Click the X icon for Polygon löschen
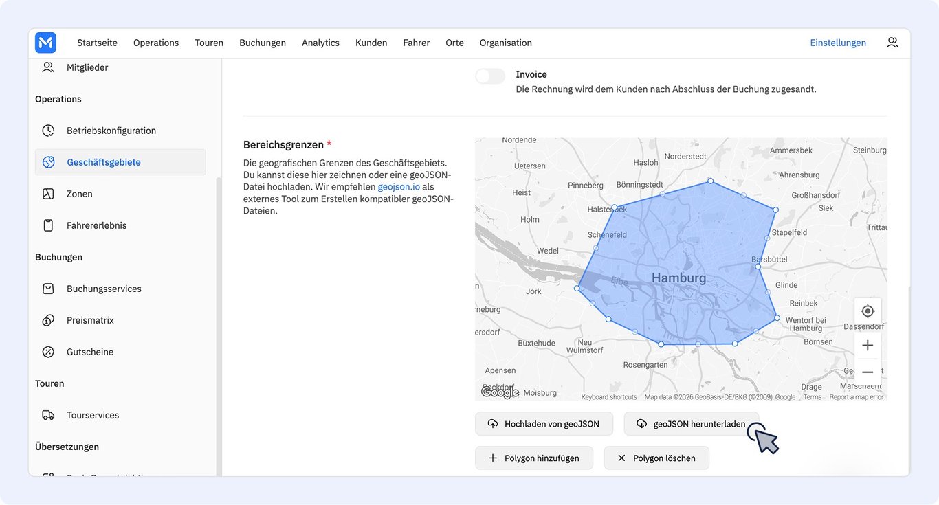This screenshot has width=939, height=505. pyautogui.click(x=621, y=458)
